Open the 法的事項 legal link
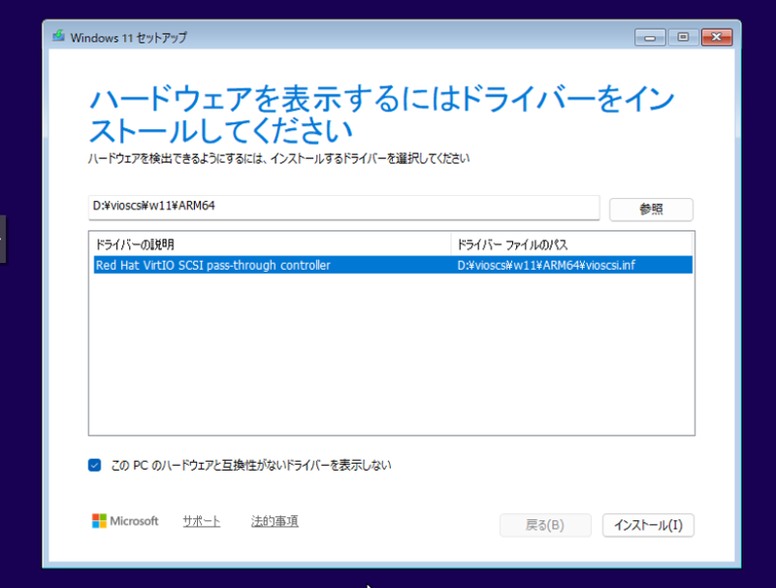Image resolution: width=776 pixels, height=588 pixels. [x=275, y=521]
